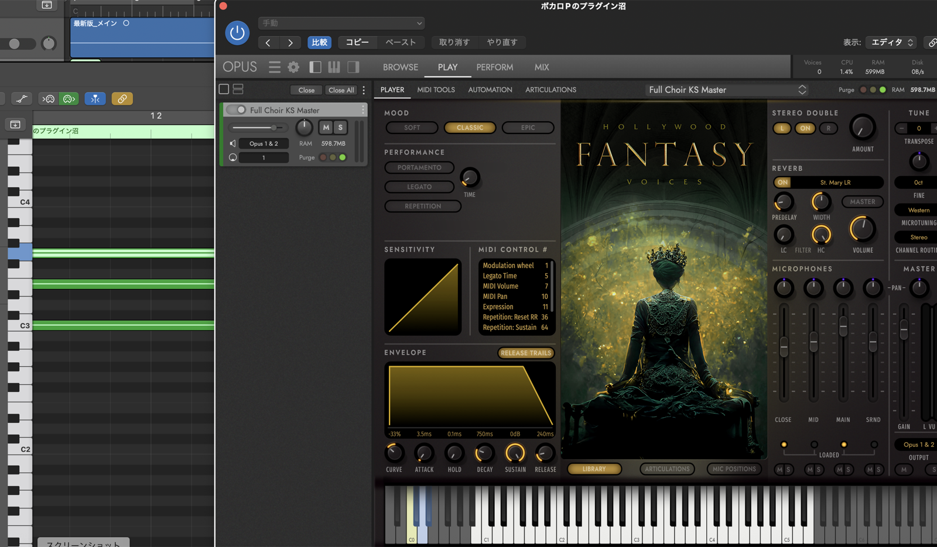Toggle RELEASE TRAILS in Envelope section
The image size is (937, 547).
coord(526,353)
